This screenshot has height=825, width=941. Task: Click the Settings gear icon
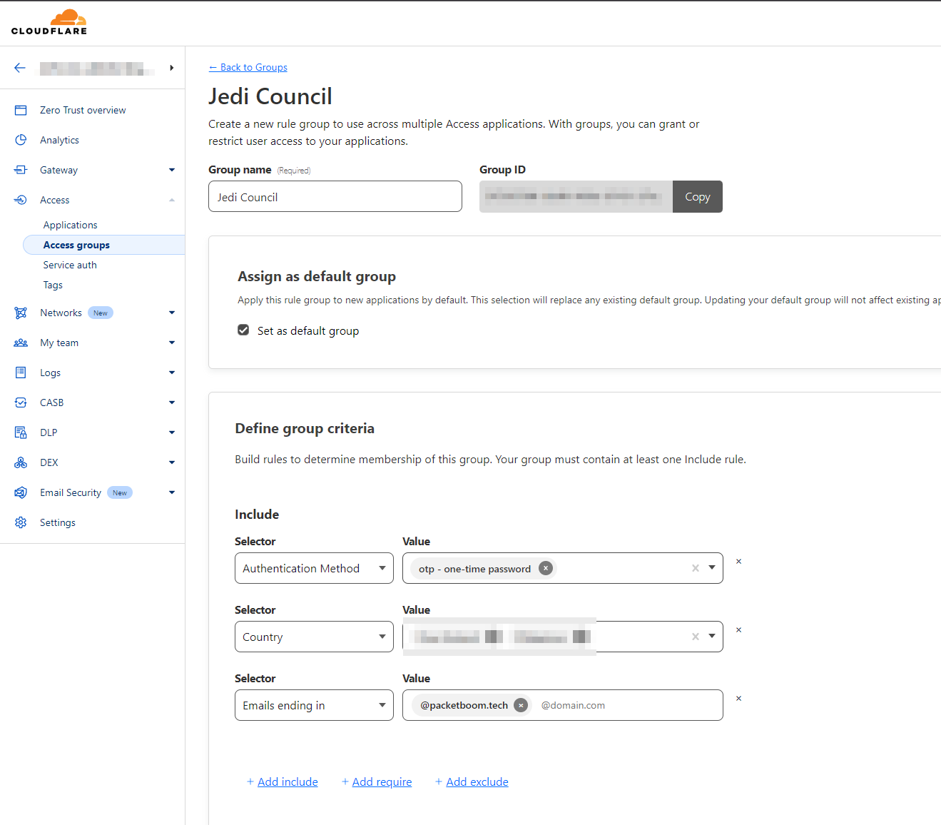click(x=21, y=523)
